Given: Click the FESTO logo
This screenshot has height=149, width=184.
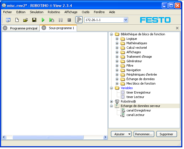Looking at the screenshot, I should [155, 20].
